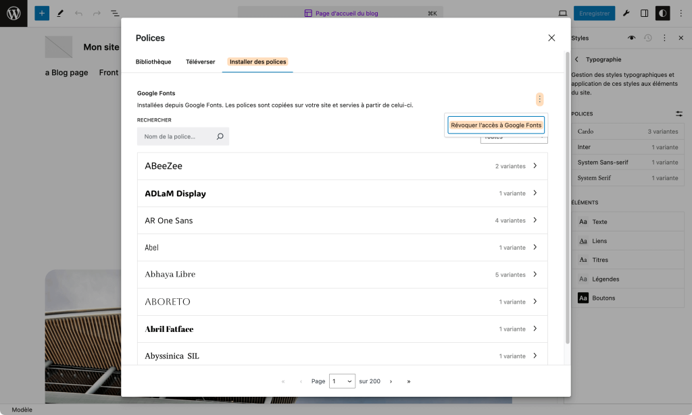Toggle the settings sidebar icon
The height and width of the screenshot is (415, 692).
coord(644,13)
